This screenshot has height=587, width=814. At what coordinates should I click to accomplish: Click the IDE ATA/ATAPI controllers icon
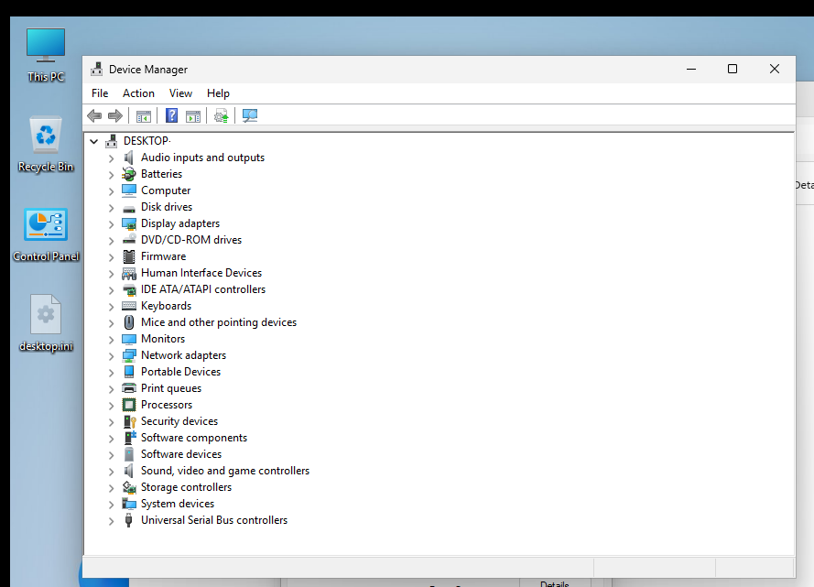129,289
